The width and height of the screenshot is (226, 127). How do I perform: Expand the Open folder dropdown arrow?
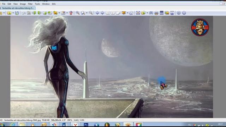pos(13,13)
